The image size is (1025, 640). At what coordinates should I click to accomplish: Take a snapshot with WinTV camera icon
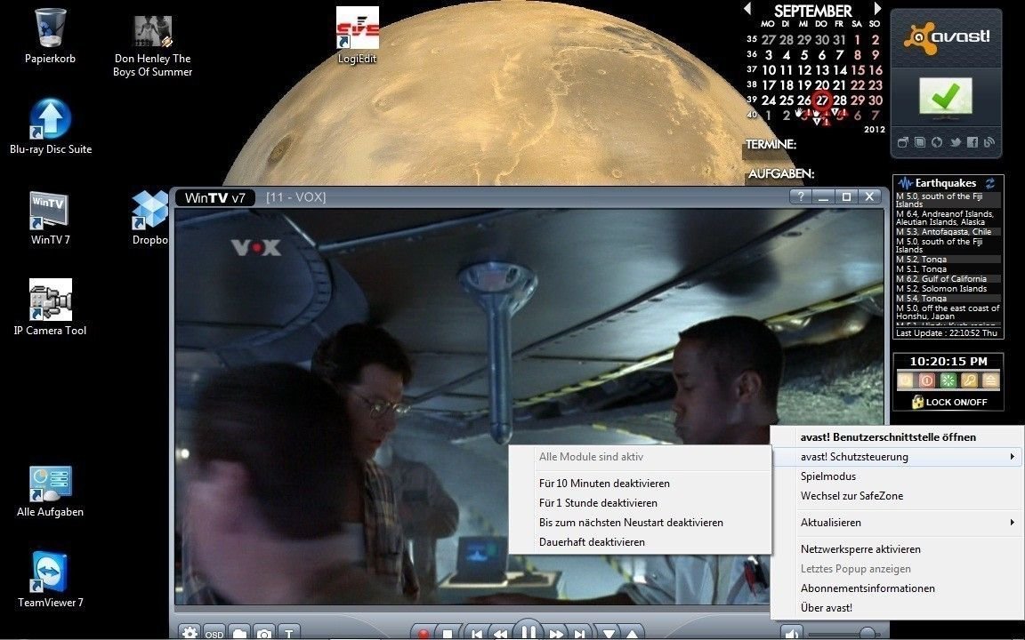[264, 633]
